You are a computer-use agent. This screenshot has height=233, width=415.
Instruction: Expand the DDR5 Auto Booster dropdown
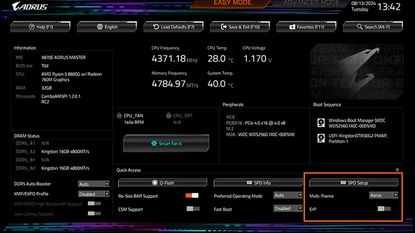point(94,184)
